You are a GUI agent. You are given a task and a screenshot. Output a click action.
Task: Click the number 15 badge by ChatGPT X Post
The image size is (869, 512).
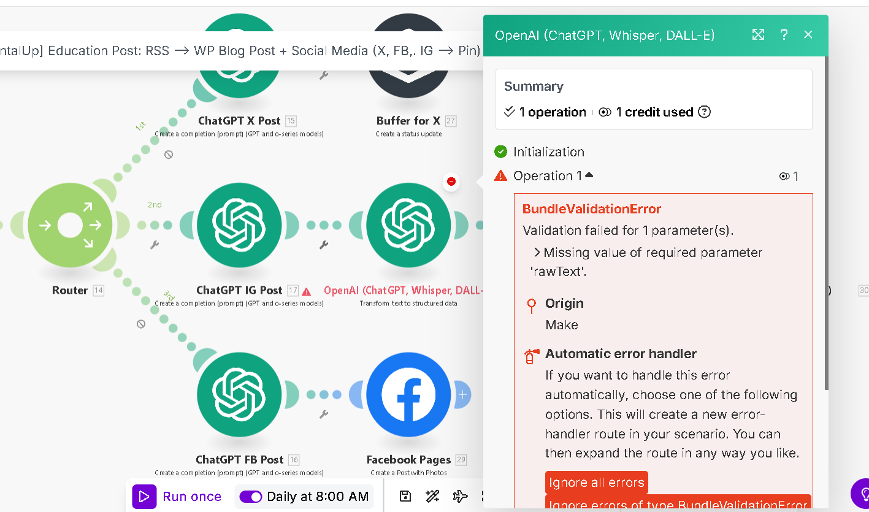291,121
